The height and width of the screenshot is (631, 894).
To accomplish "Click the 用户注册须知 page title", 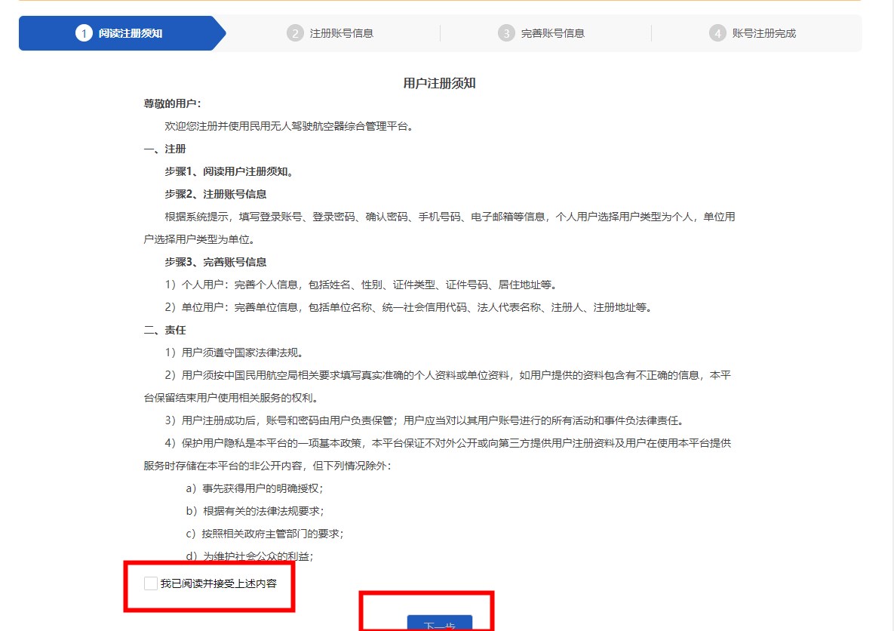I will point(440,83).
